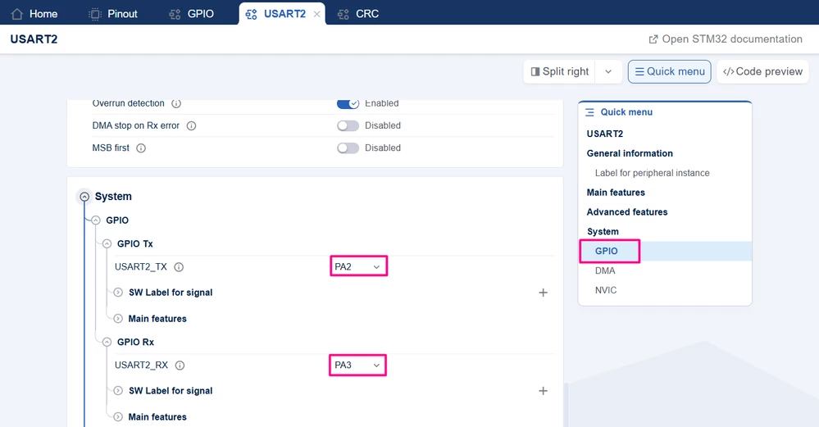Expand Main features under GPIO Tx
The image size is (819, 427).
tap(118, 319)
